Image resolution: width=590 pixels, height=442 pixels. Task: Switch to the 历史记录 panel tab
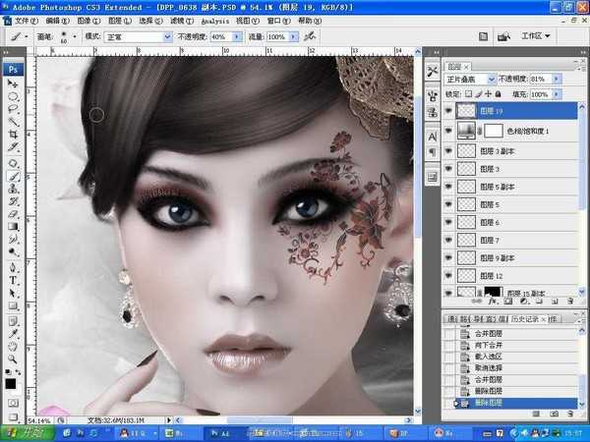click(522, 318)
